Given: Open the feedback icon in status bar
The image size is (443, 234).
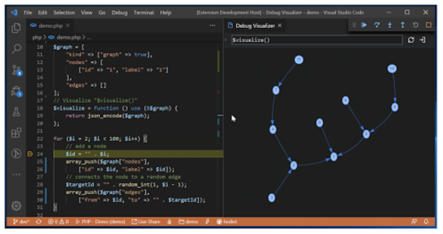Looking at the screenshot, I should [414, 222].
